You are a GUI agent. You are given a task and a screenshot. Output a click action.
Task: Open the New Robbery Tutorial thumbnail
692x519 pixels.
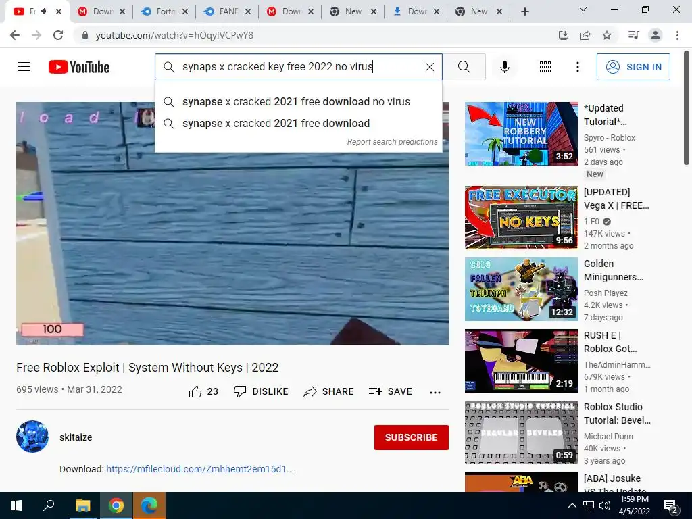click(x=521, y=134)
